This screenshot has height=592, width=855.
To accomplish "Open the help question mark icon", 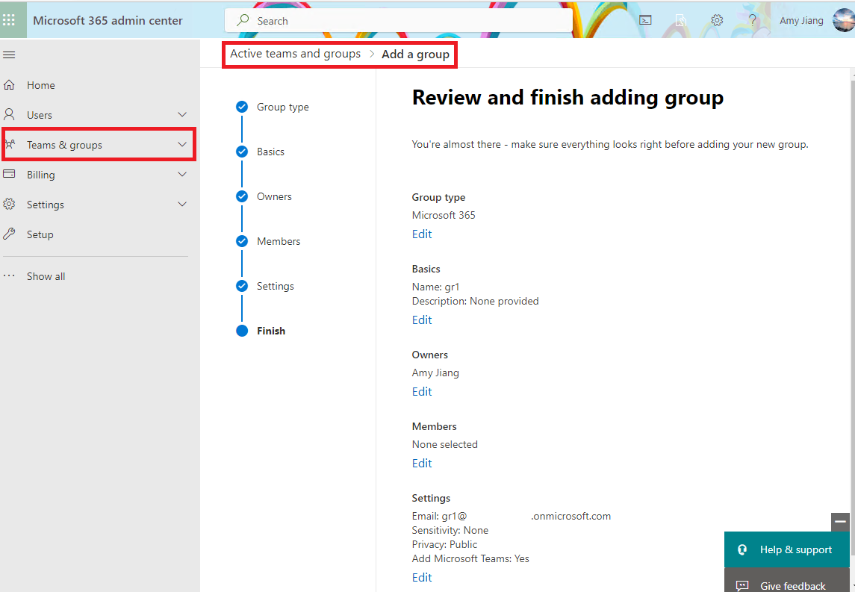I will tap(753, 20).
